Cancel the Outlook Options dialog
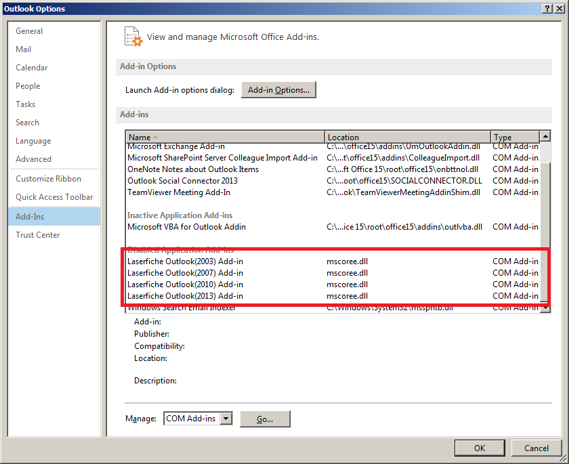569x464 pixels. [x=536, y=448]
